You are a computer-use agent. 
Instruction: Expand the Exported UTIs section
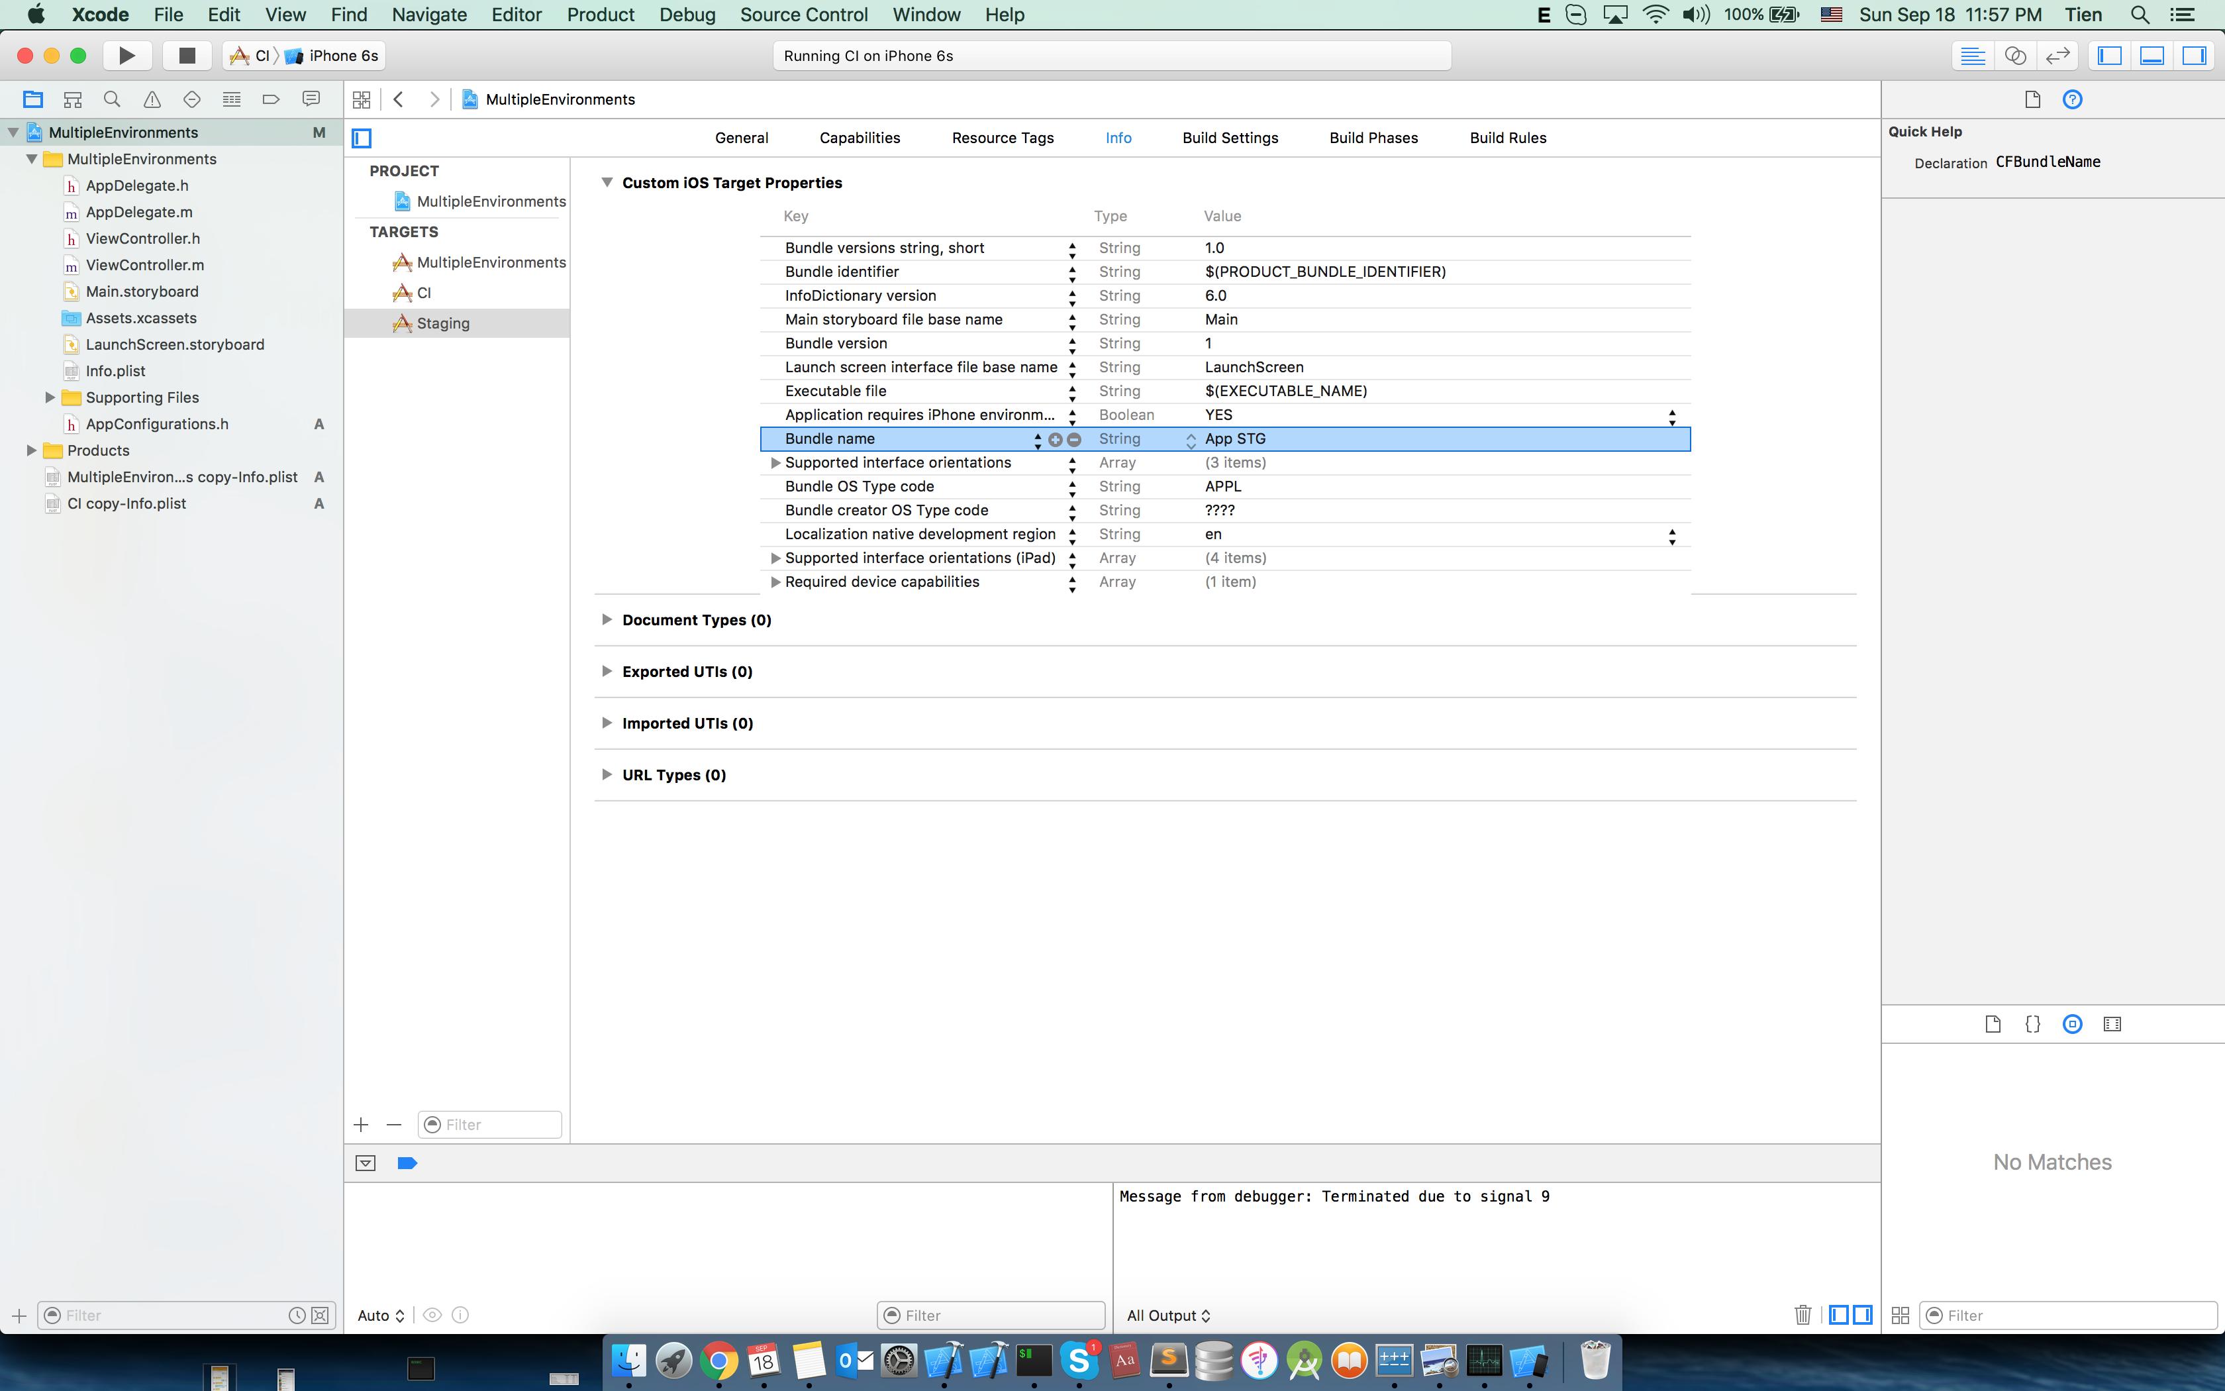tap(607, 670)
